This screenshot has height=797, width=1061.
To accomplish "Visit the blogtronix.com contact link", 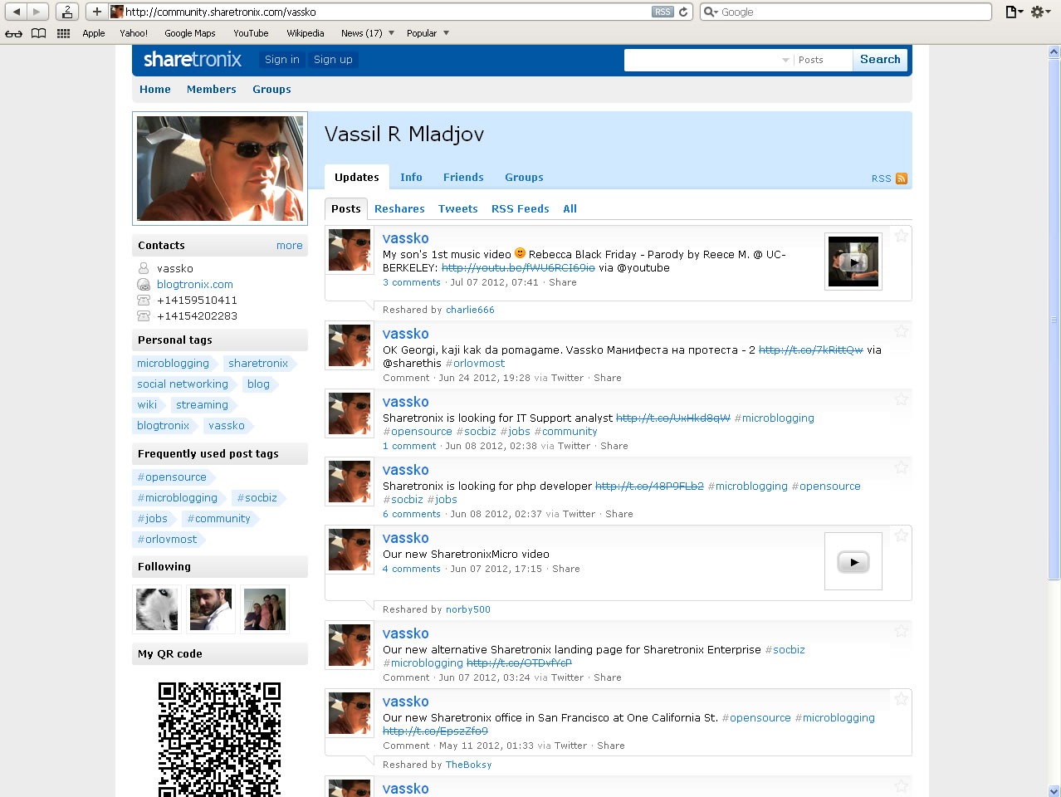I will pyautogui.click(x=195, y=285).
